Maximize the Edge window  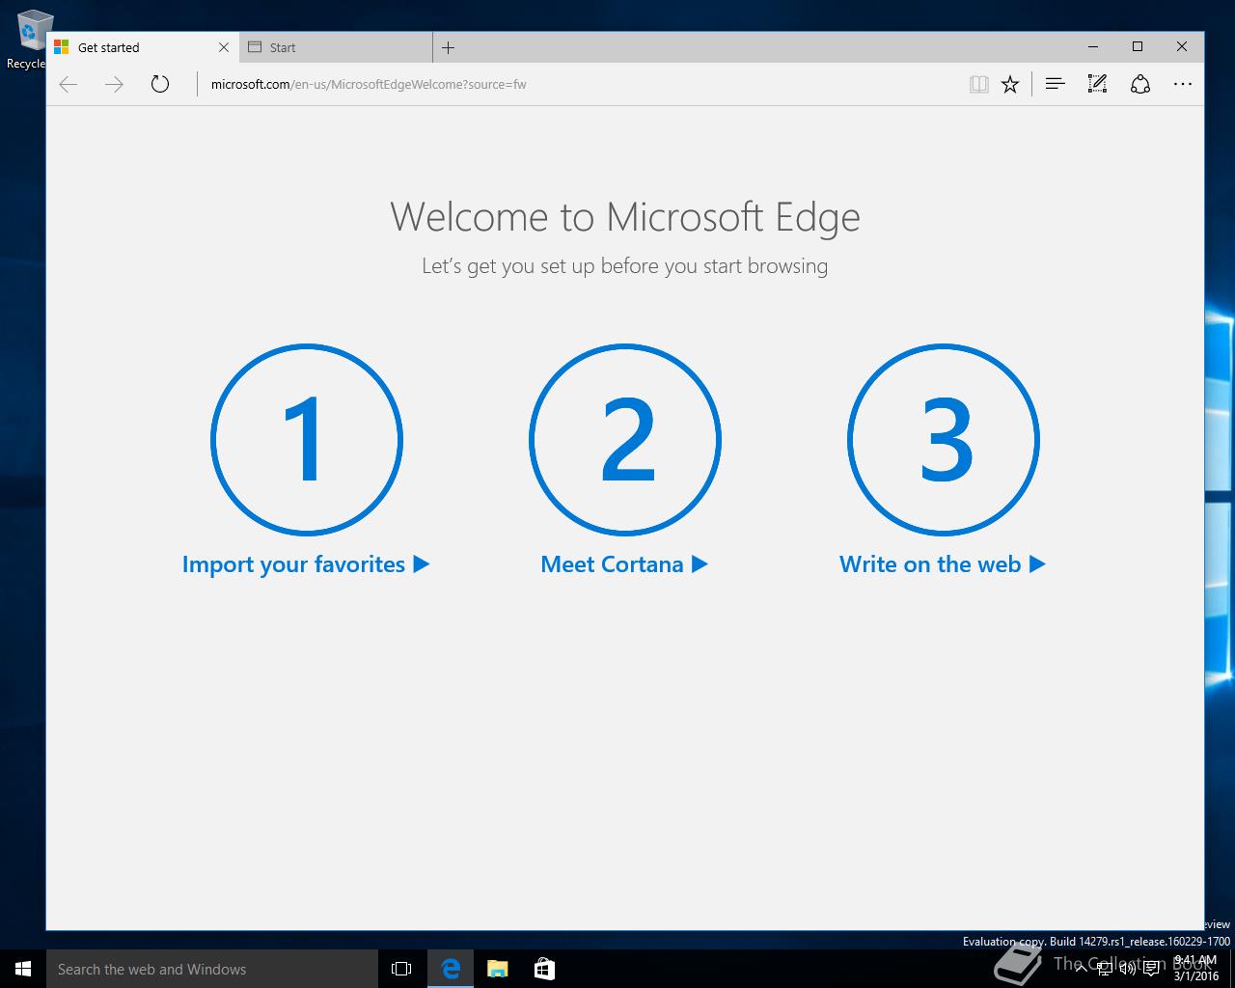[1138, 47]
